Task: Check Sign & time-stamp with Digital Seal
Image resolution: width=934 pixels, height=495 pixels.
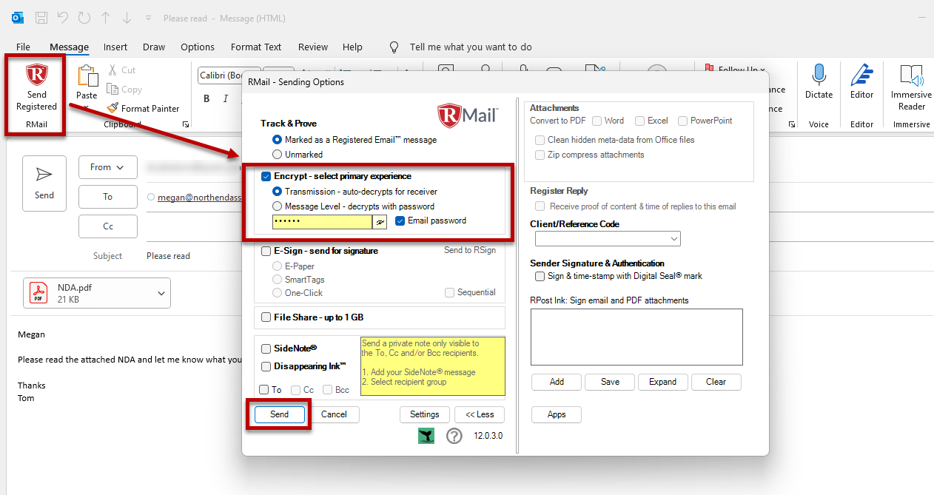Action: pyautogui.click(x=540, y=276)
